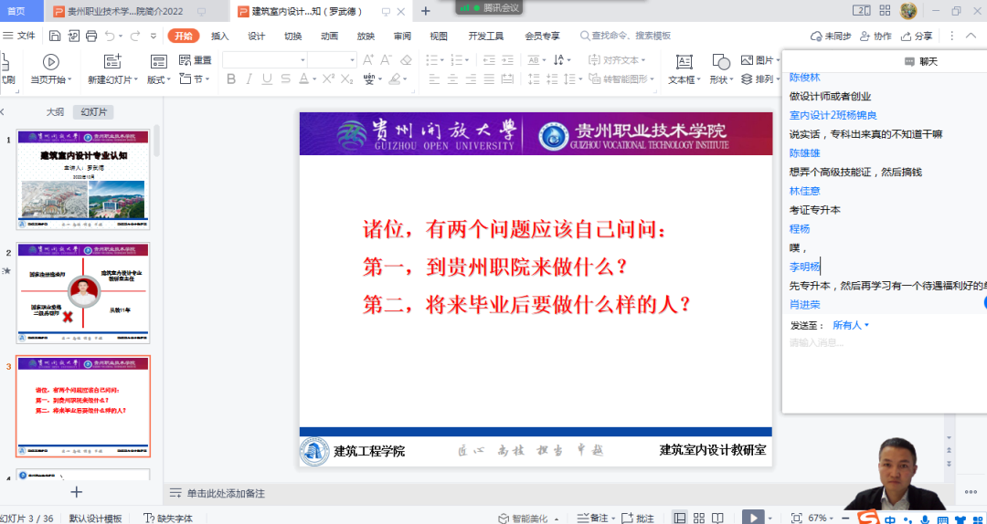Click the Print icon in quick access toolbar

tap(91, 37)
